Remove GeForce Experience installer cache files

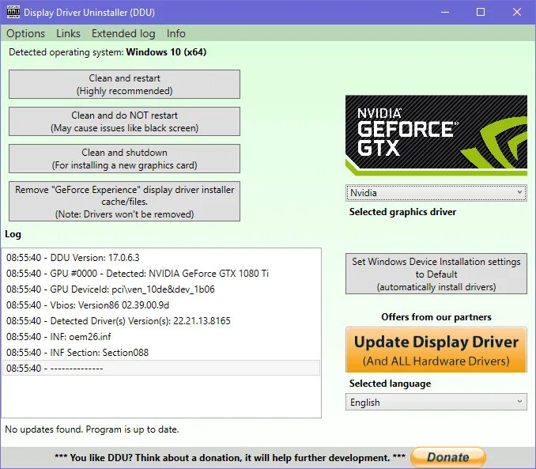pos(124,202)
